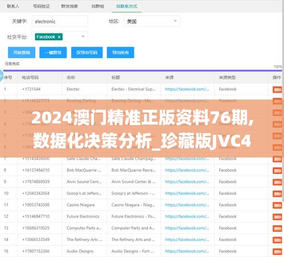Screen dimensions: 284x257
Task: Open the 号码验证 tab
Action: 42,6
